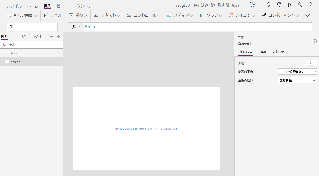The width and height of the screenshot is (319, 176).
Task: Open the アクション tab
Action: [83, 6]
